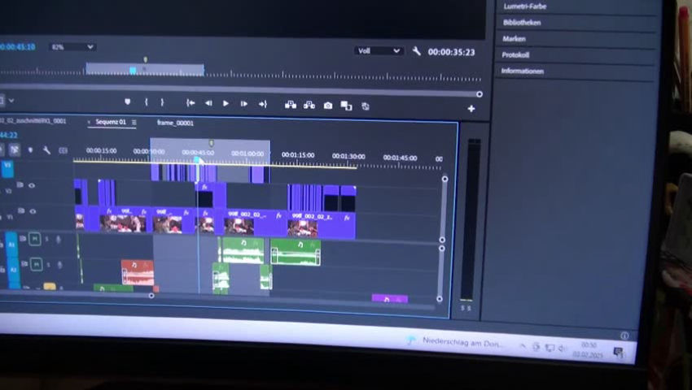The height and width of the screenshot is (390, 692).
Task: Enable voice-over record on A1
Action: [59, 240]
